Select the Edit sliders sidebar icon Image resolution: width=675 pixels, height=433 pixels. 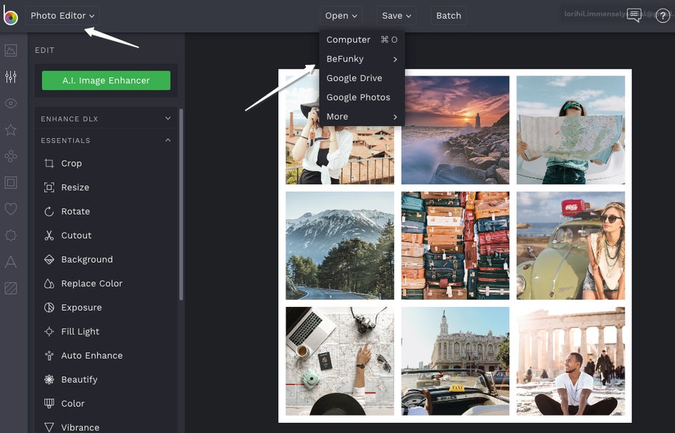click(11, 77)
